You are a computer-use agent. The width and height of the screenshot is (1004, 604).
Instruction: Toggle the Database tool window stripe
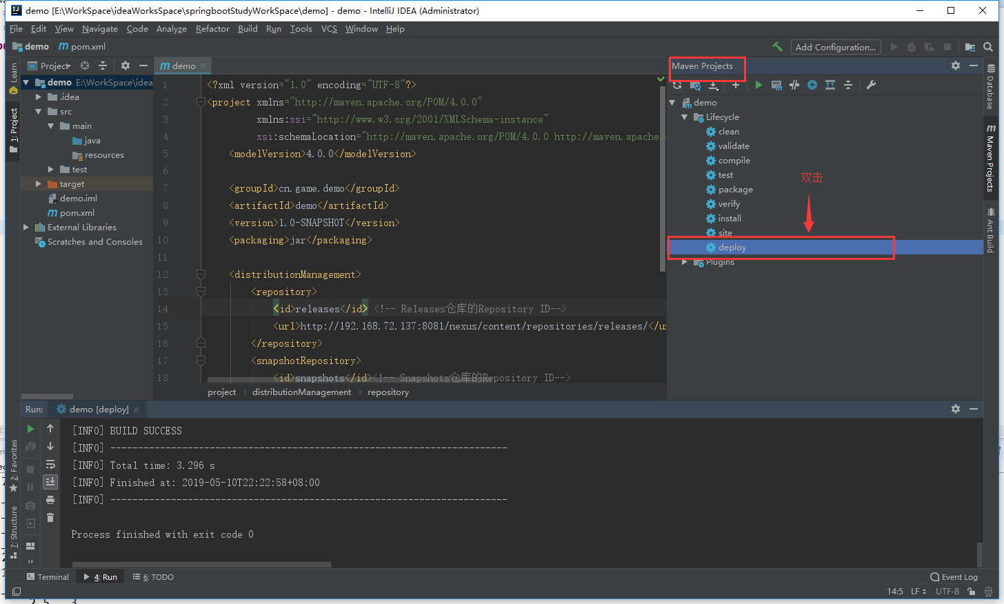click(x=991, y=87)
